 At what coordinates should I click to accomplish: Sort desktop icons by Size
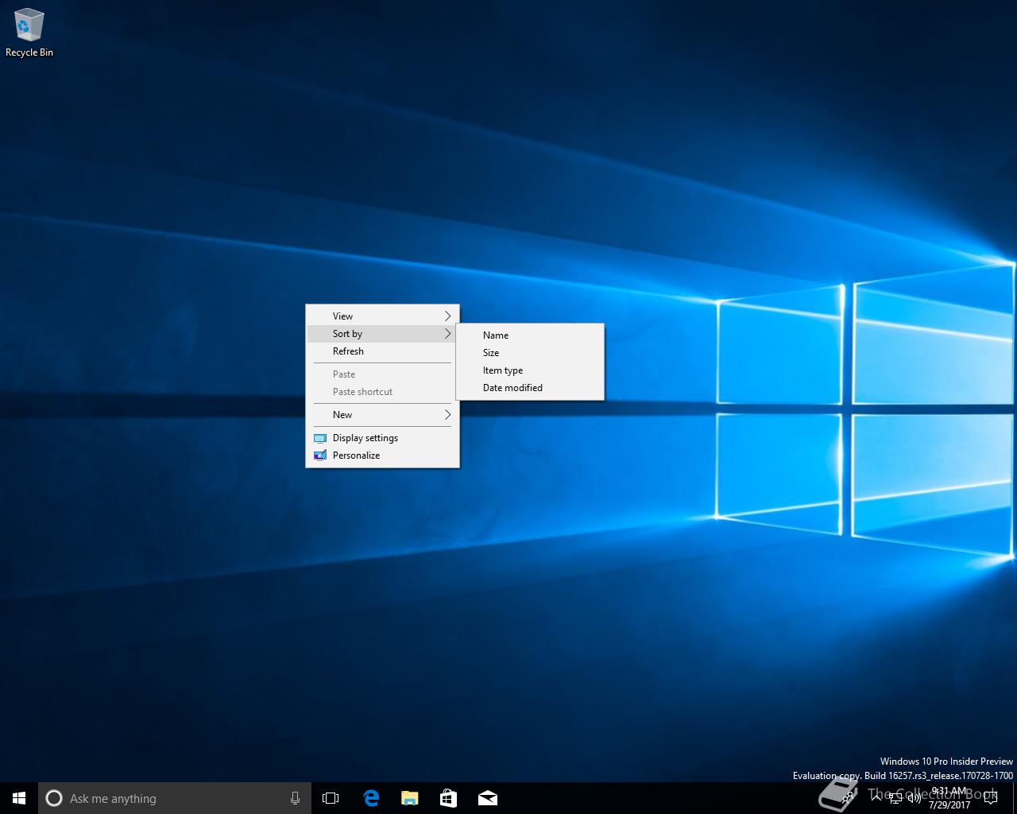click(530, 353)
